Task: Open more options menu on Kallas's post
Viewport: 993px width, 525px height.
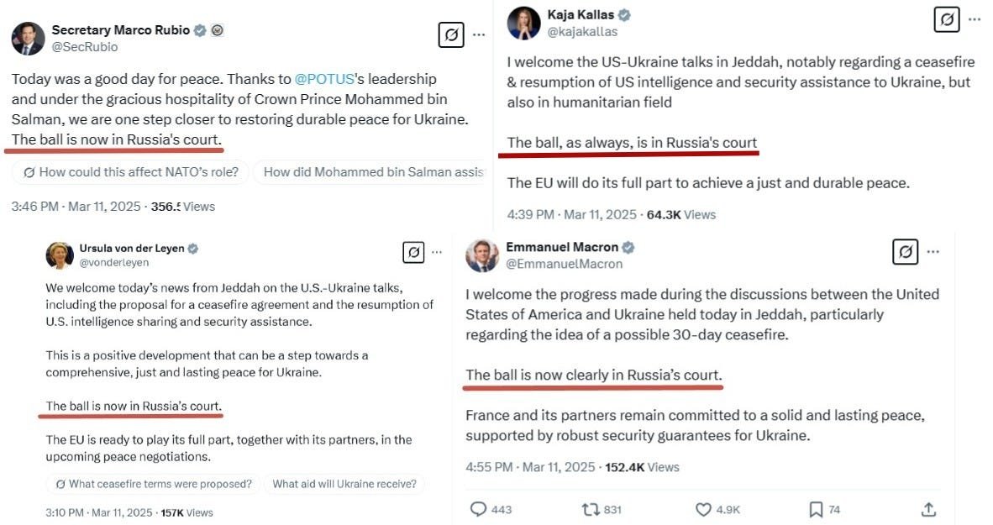Action: tap(975, 19)
